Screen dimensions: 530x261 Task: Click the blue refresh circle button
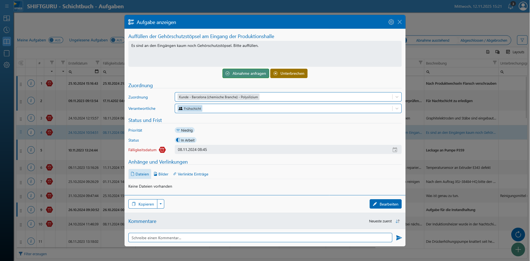pos(518,235)
